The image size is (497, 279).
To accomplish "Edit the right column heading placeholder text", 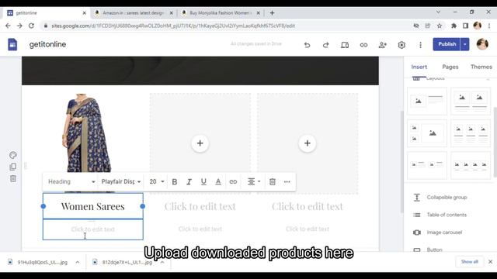I will coord(308,206).
